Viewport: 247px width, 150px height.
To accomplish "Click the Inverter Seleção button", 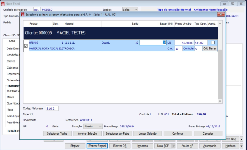I will (87, 134).
